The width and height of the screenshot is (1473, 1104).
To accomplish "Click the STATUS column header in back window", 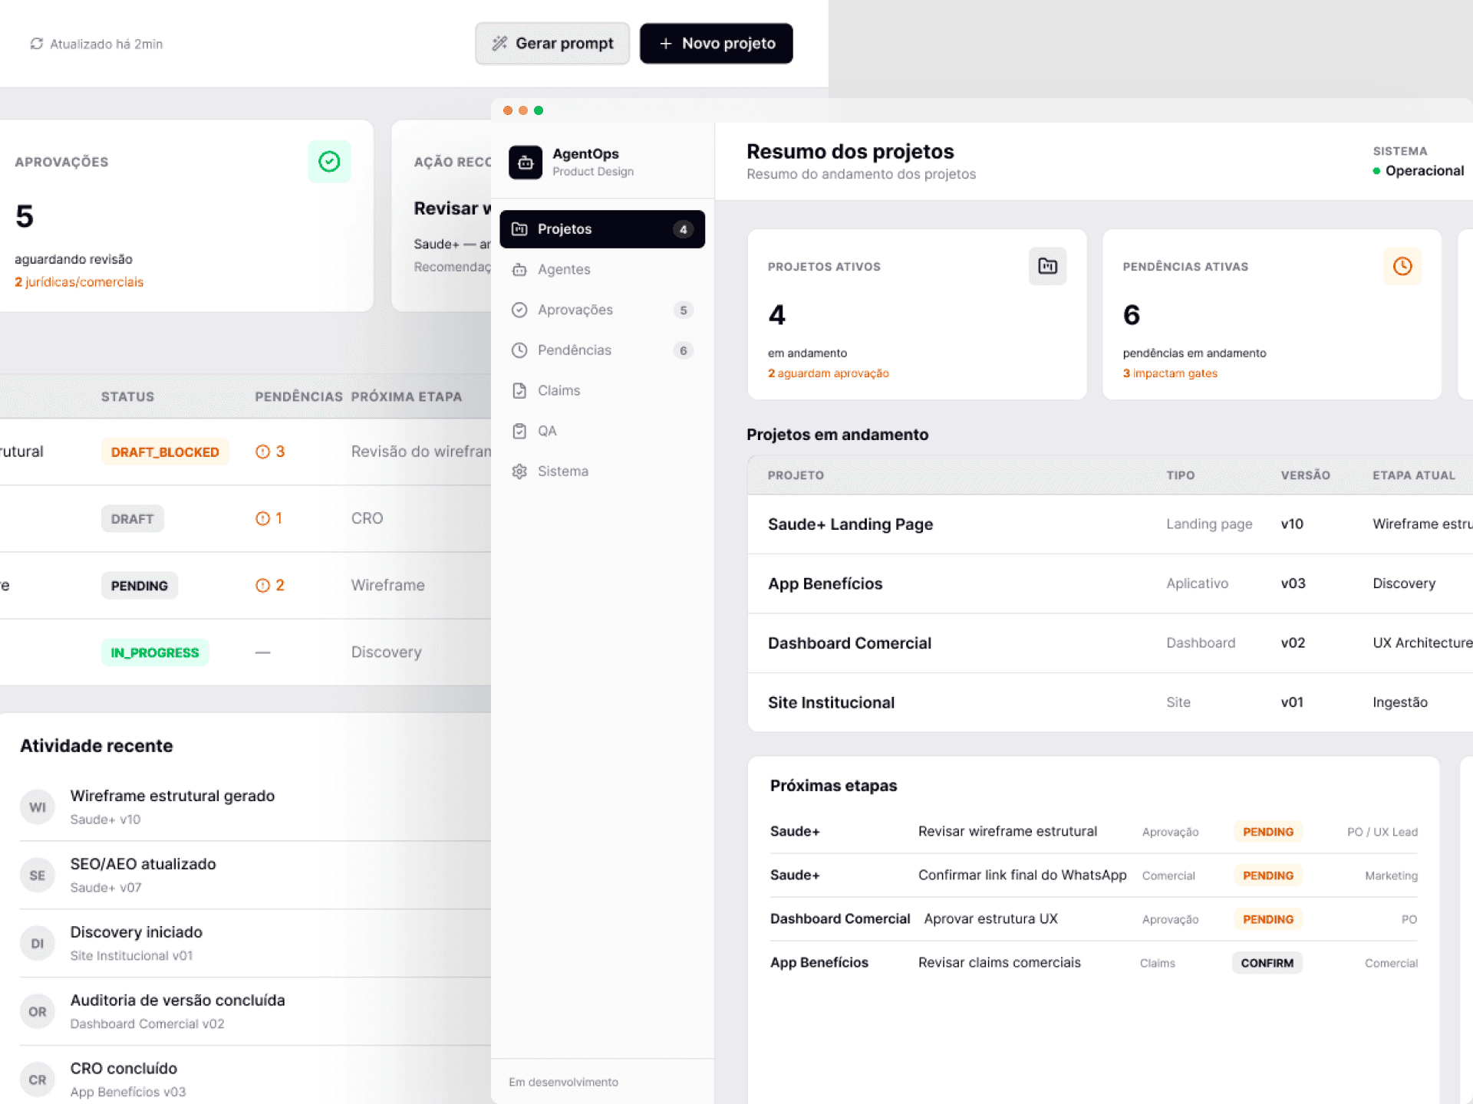I will click(x=127, y=396).
